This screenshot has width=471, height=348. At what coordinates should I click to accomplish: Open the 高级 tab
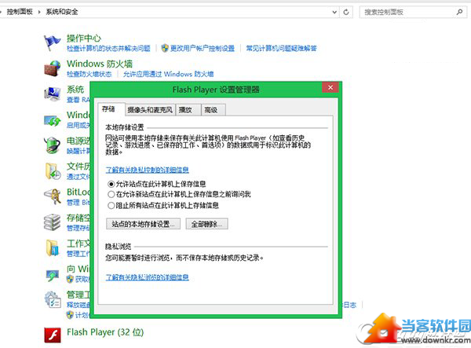pos(211,110)
